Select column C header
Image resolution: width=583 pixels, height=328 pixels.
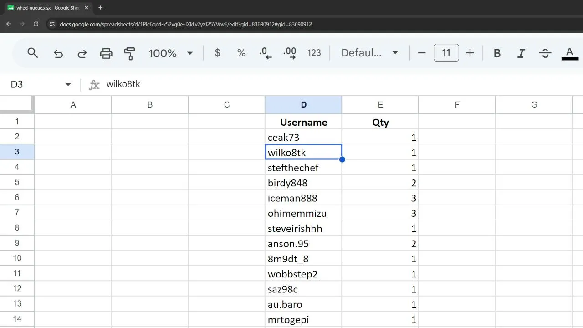[x=227, y=105]
